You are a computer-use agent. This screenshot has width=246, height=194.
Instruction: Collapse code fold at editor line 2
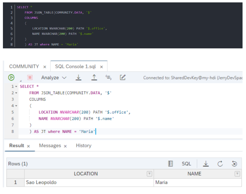tap(16, 93)
